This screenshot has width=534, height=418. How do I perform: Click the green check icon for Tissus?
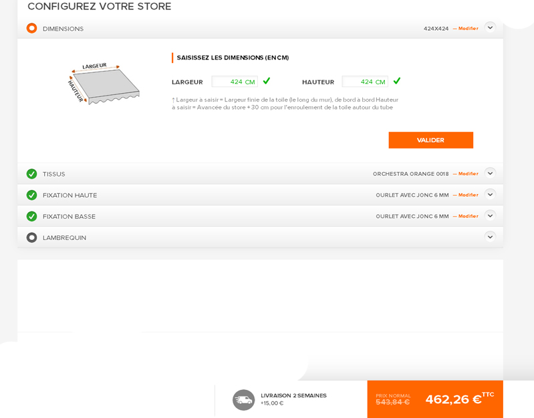click(x=31, y=174)
